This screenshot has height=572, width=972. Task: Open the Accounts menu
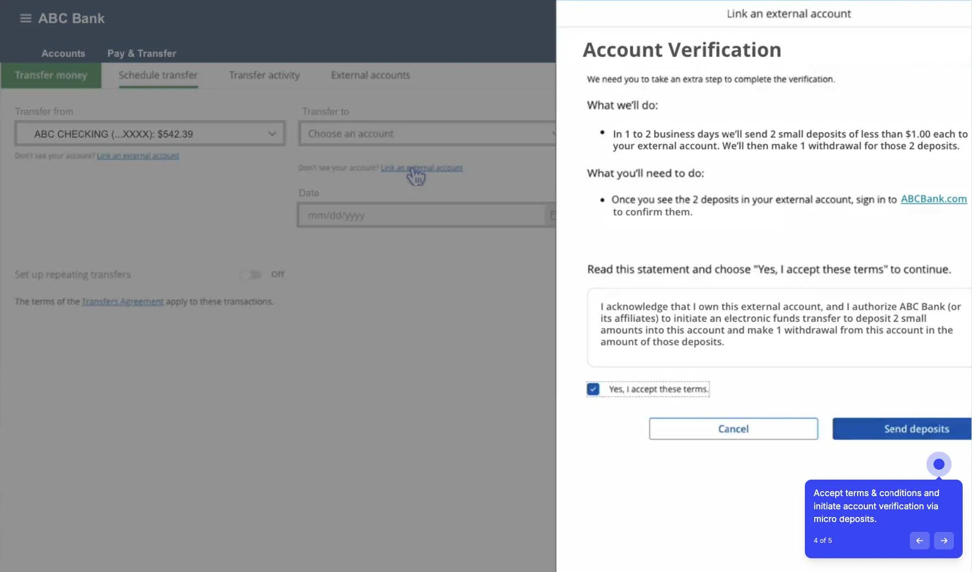(x=63, y=53)
